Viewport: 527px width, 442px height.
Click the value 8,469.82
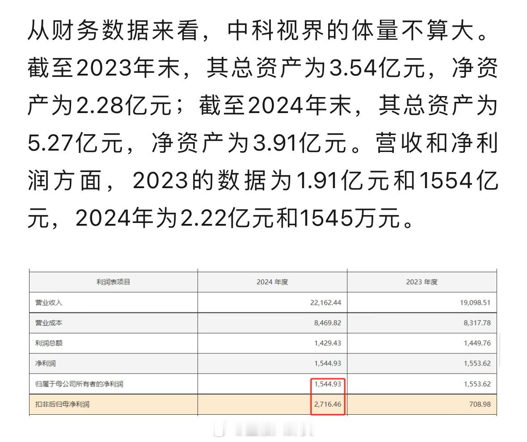click(328, 323)
